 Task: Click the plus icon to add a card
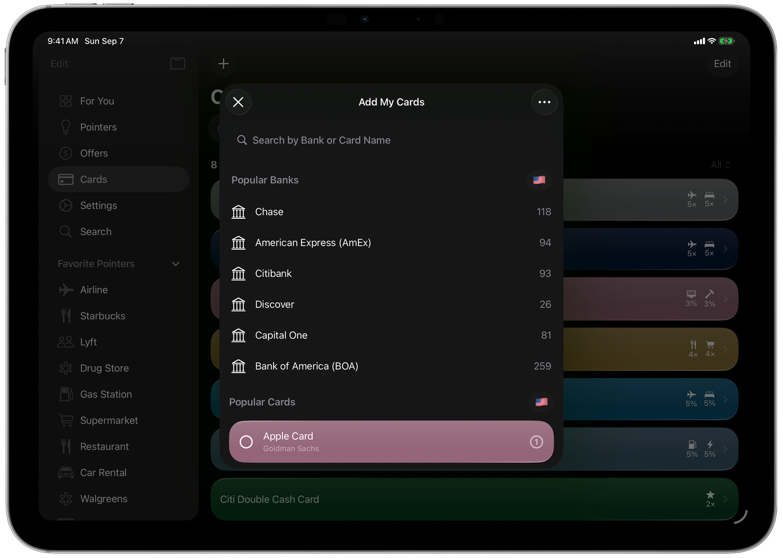point(223,64)
